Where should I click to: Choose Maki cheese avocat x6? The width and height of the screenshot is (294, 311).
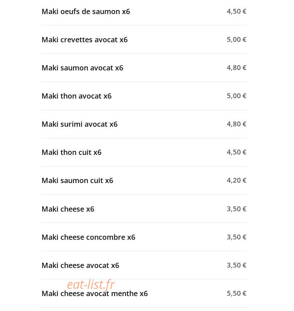pyautogui.click(x=80, y=266)
